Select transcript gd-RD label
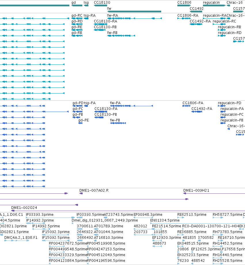Screen dimensions: 245x265 (x=77, y=21)
